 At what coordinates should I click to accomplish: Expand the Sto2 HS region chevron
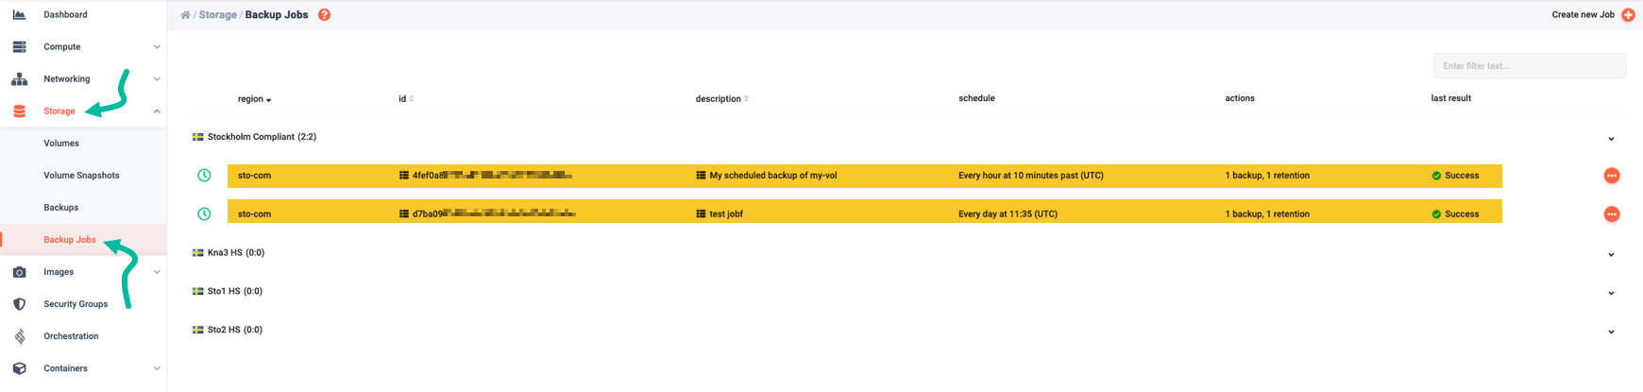1611,332
